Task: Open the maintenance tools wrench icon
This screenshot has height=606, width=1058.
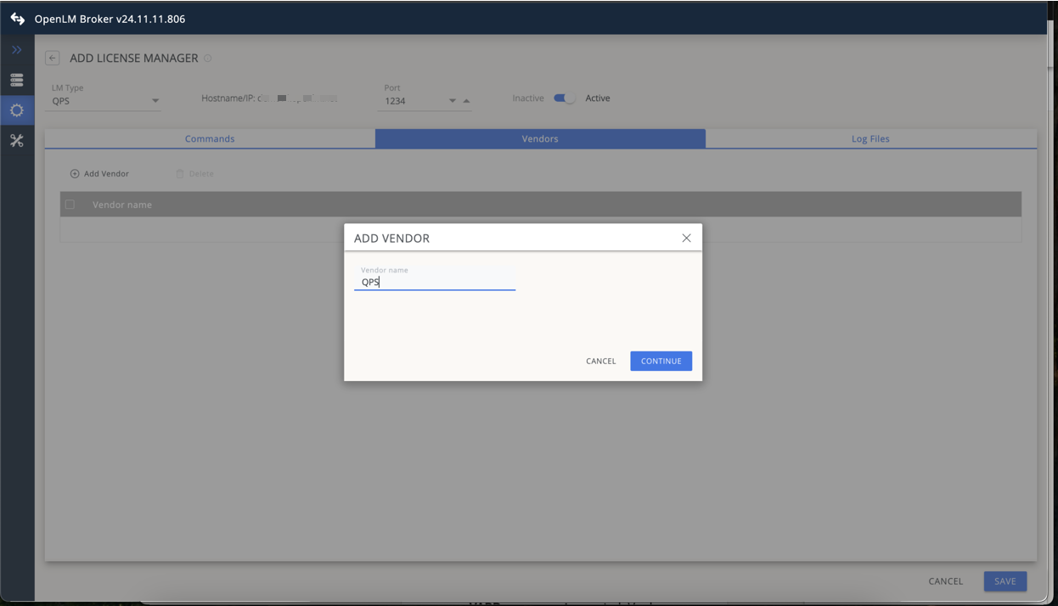Action: pos(16,140)
